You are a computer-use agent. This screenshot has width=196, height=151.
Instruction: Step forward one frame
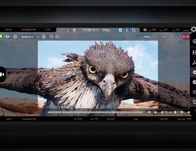click(182, 112)
